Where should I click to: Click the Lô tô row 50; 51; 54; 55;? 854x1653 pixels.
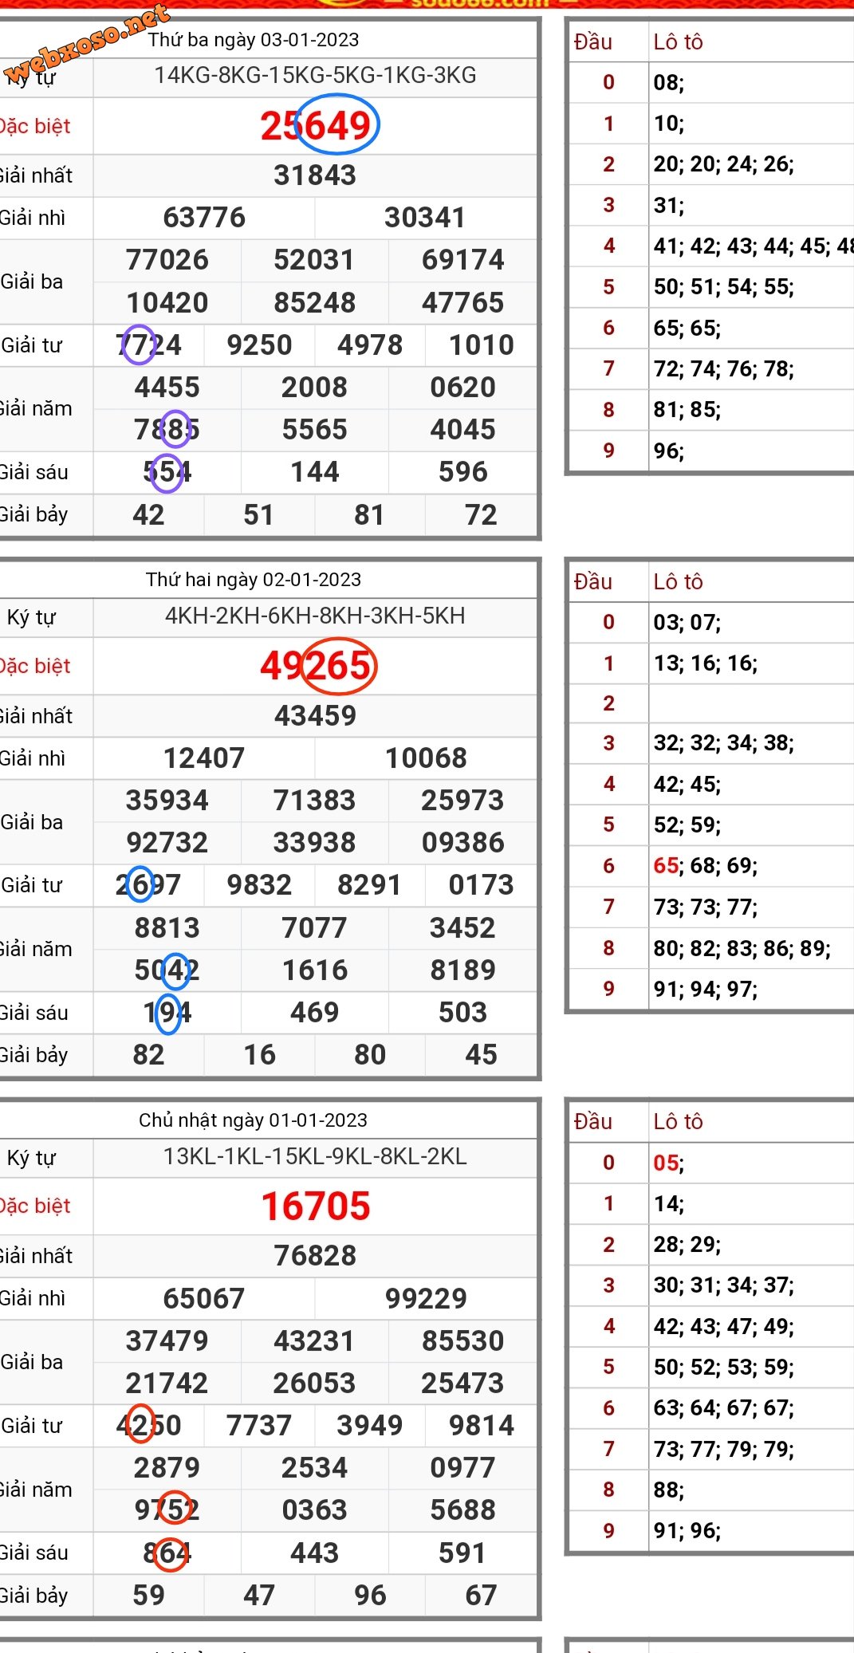(724, 287)
